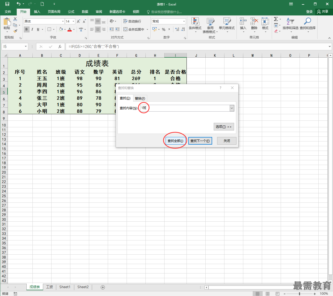Click the 登录 Sign in link
Image resolution: width=333 pixels, height=296 pixels.
(309, 12)
